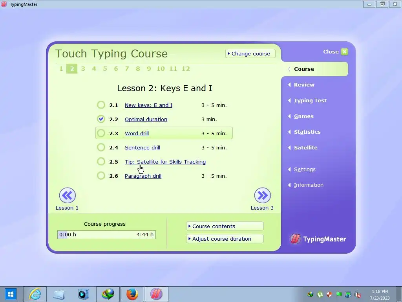The image size is (402, 302).
Task: Switch to lesson number 4
Action: coord(94,68)
